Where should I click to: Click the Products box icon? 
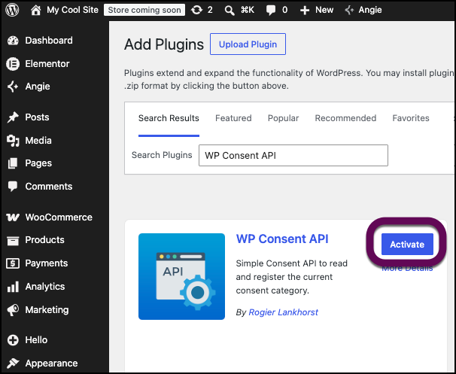(13, 240)
